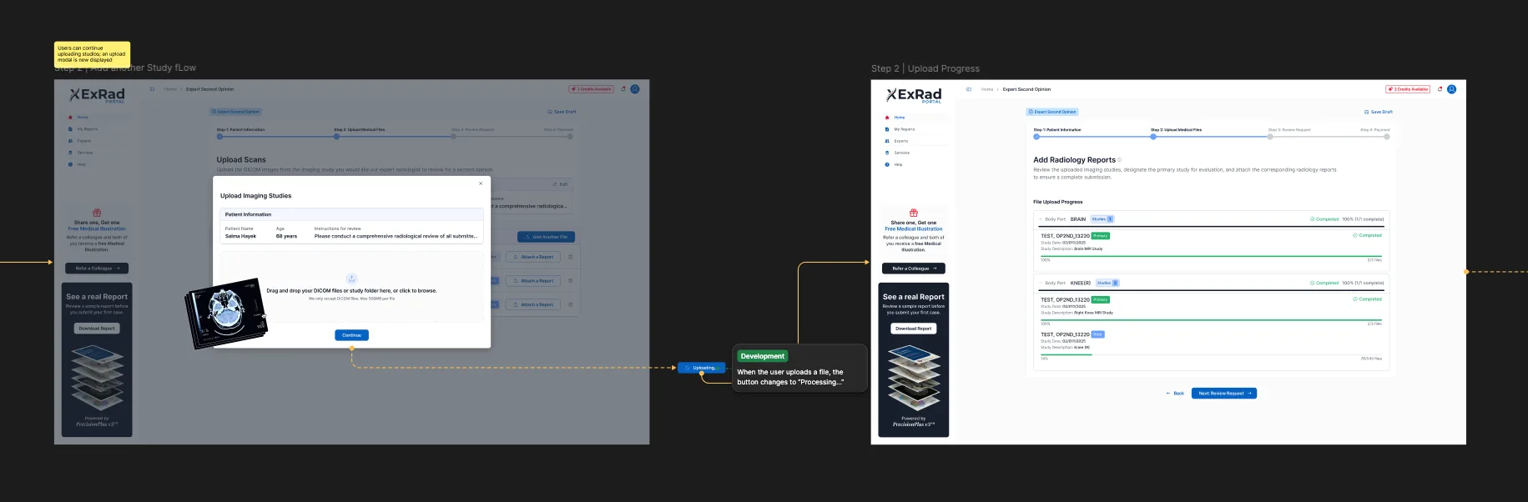This screenshot has width=1528, height=502.
Task: Click credits available badge in Upload Progress frame
Action: pos(1408,89)
